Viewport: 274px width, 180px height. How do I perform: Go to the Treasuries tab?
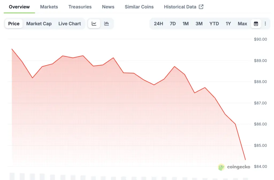[x=80, y=7]
